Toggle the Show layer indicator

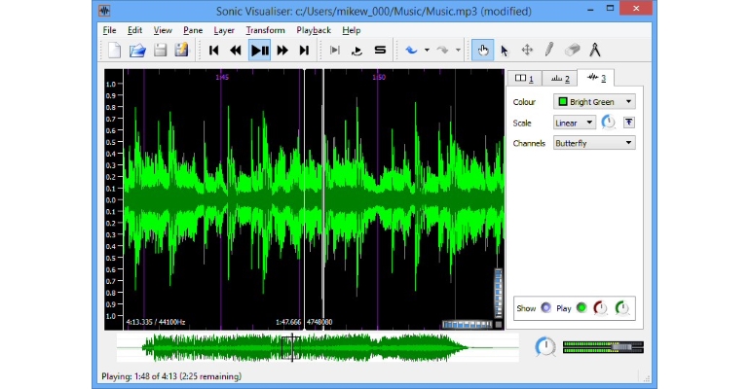coord(545,308)
